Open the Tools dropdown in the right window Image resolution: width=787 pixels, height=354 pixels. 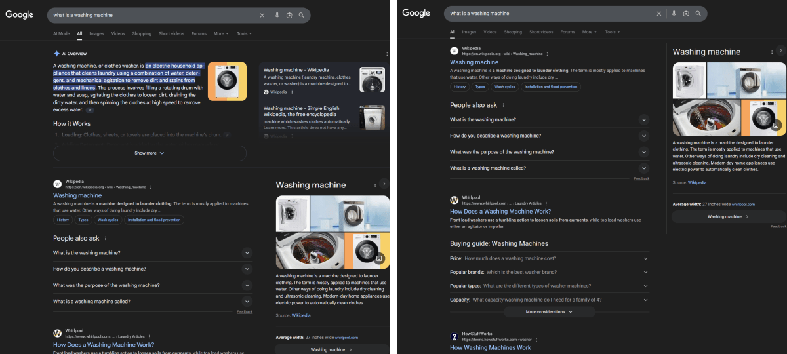pos(611,32)
